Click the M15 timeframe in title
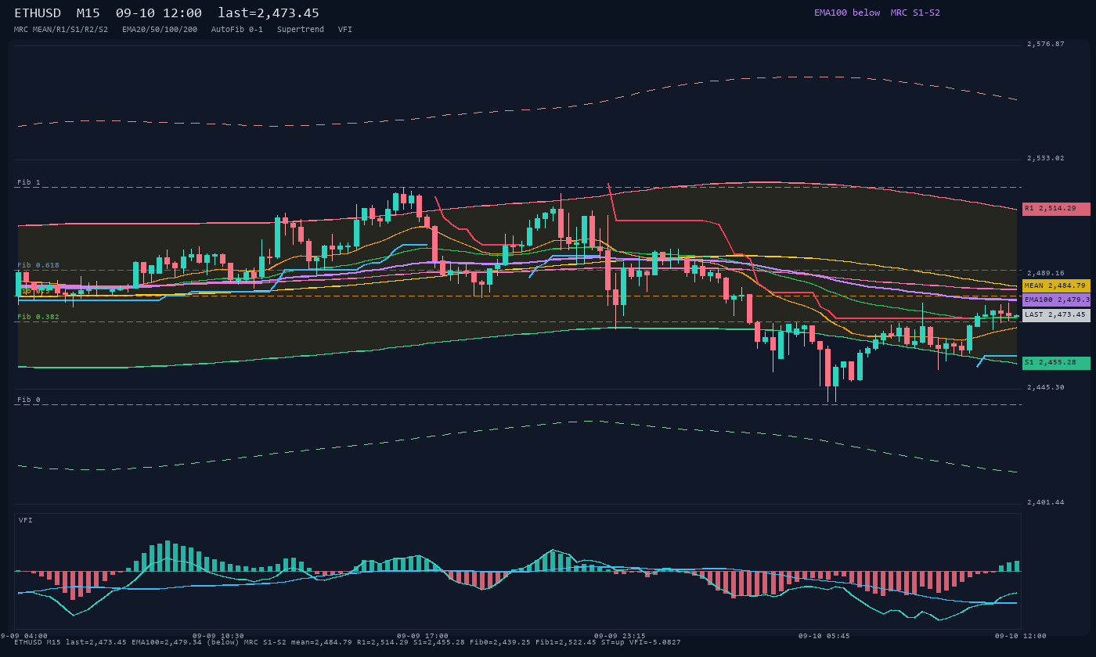The image size is (1096, 657). [x=88, y=13]
